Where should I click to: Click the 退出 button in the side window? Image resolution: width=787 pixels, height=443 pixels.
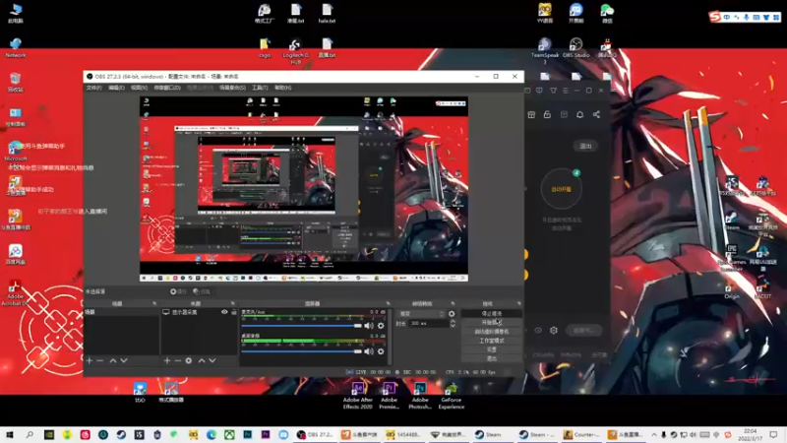tap(585, 146)
